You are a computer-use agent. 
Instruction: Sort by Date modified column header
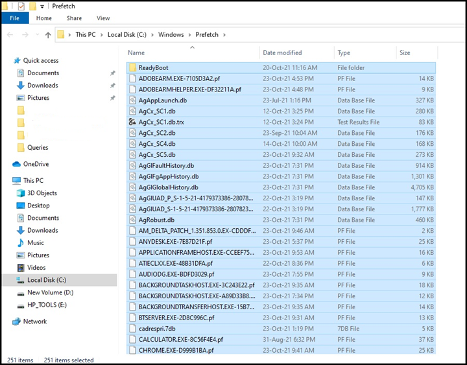pyautogui.click(x=282, y=53)
